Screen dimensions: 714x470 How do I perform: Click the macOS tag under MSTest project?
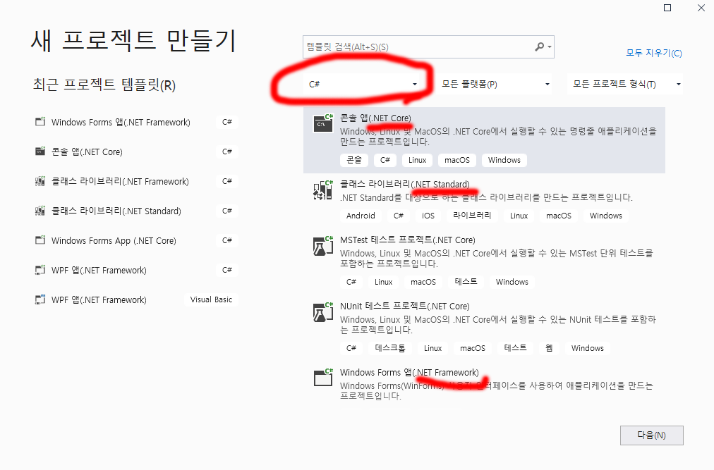point(423,282)
